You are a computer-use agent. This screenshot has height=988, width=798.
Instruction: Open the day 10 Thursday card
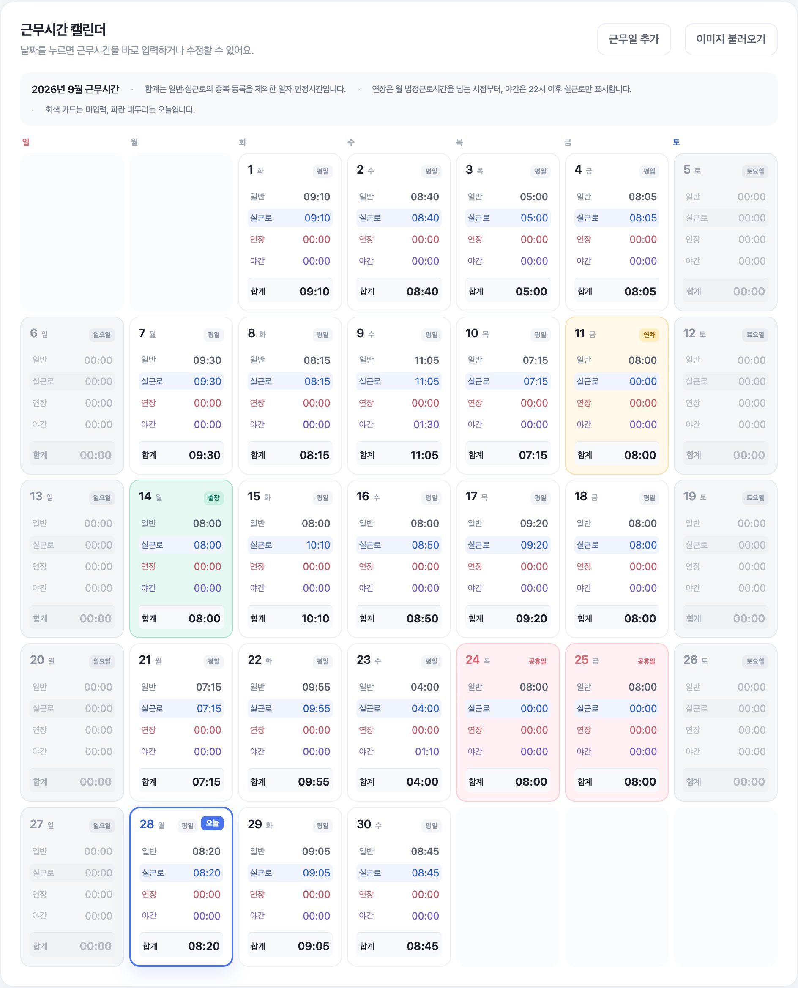click(x=508, y=396)
